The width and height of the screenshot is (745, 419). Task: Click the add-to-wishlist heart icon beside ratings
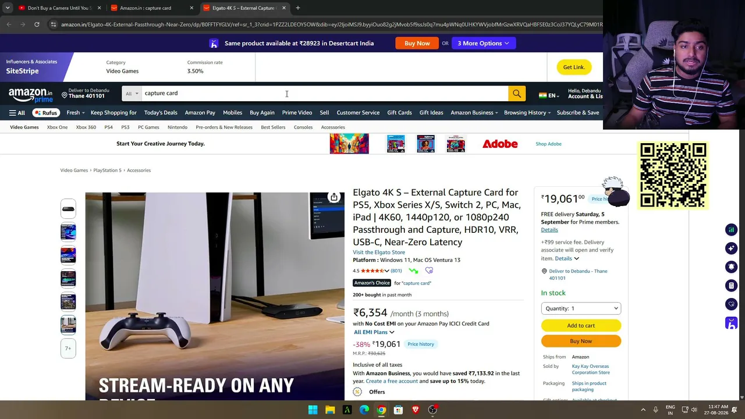pos(429,271)
